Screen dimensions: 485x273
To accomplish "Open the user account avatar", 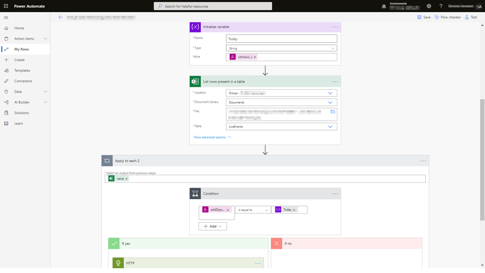I will coord(479,6).
